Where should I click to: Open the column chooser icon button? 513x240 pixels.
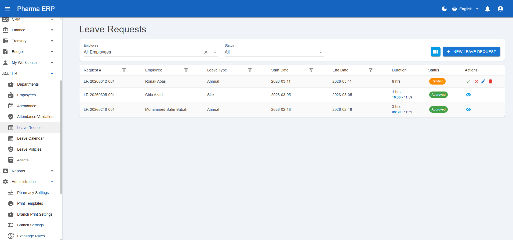(x=435, y=52)
